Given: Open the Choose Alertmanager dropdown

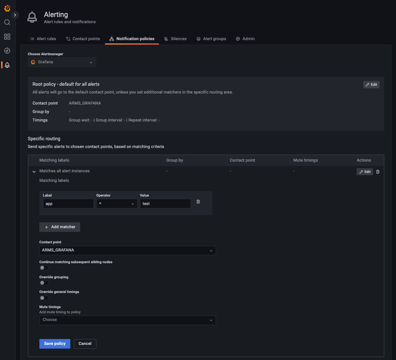Looking at the screenshot, I should pos(62,62).
